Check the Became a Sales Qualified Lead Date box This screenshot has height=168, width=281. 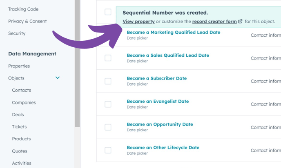click(108, 58)
